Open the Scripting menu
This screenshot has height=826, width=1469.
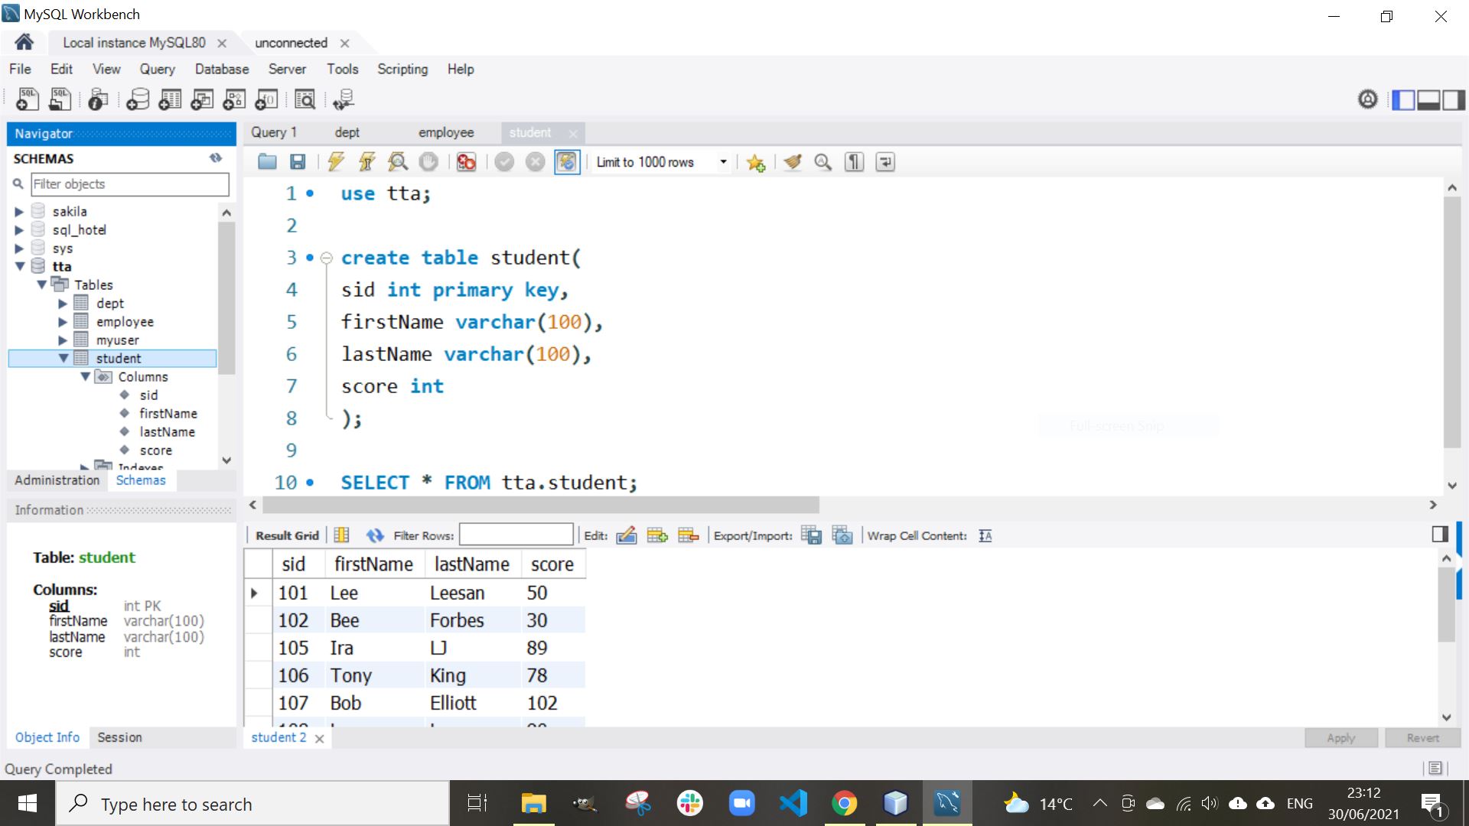402,69
